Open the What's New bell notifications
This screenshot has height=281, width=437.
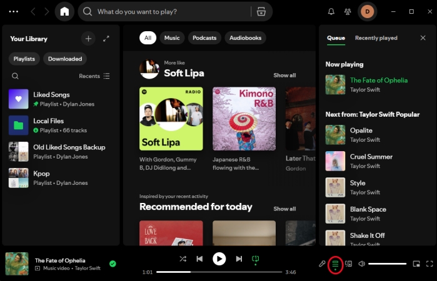click(x=331, y=11)
